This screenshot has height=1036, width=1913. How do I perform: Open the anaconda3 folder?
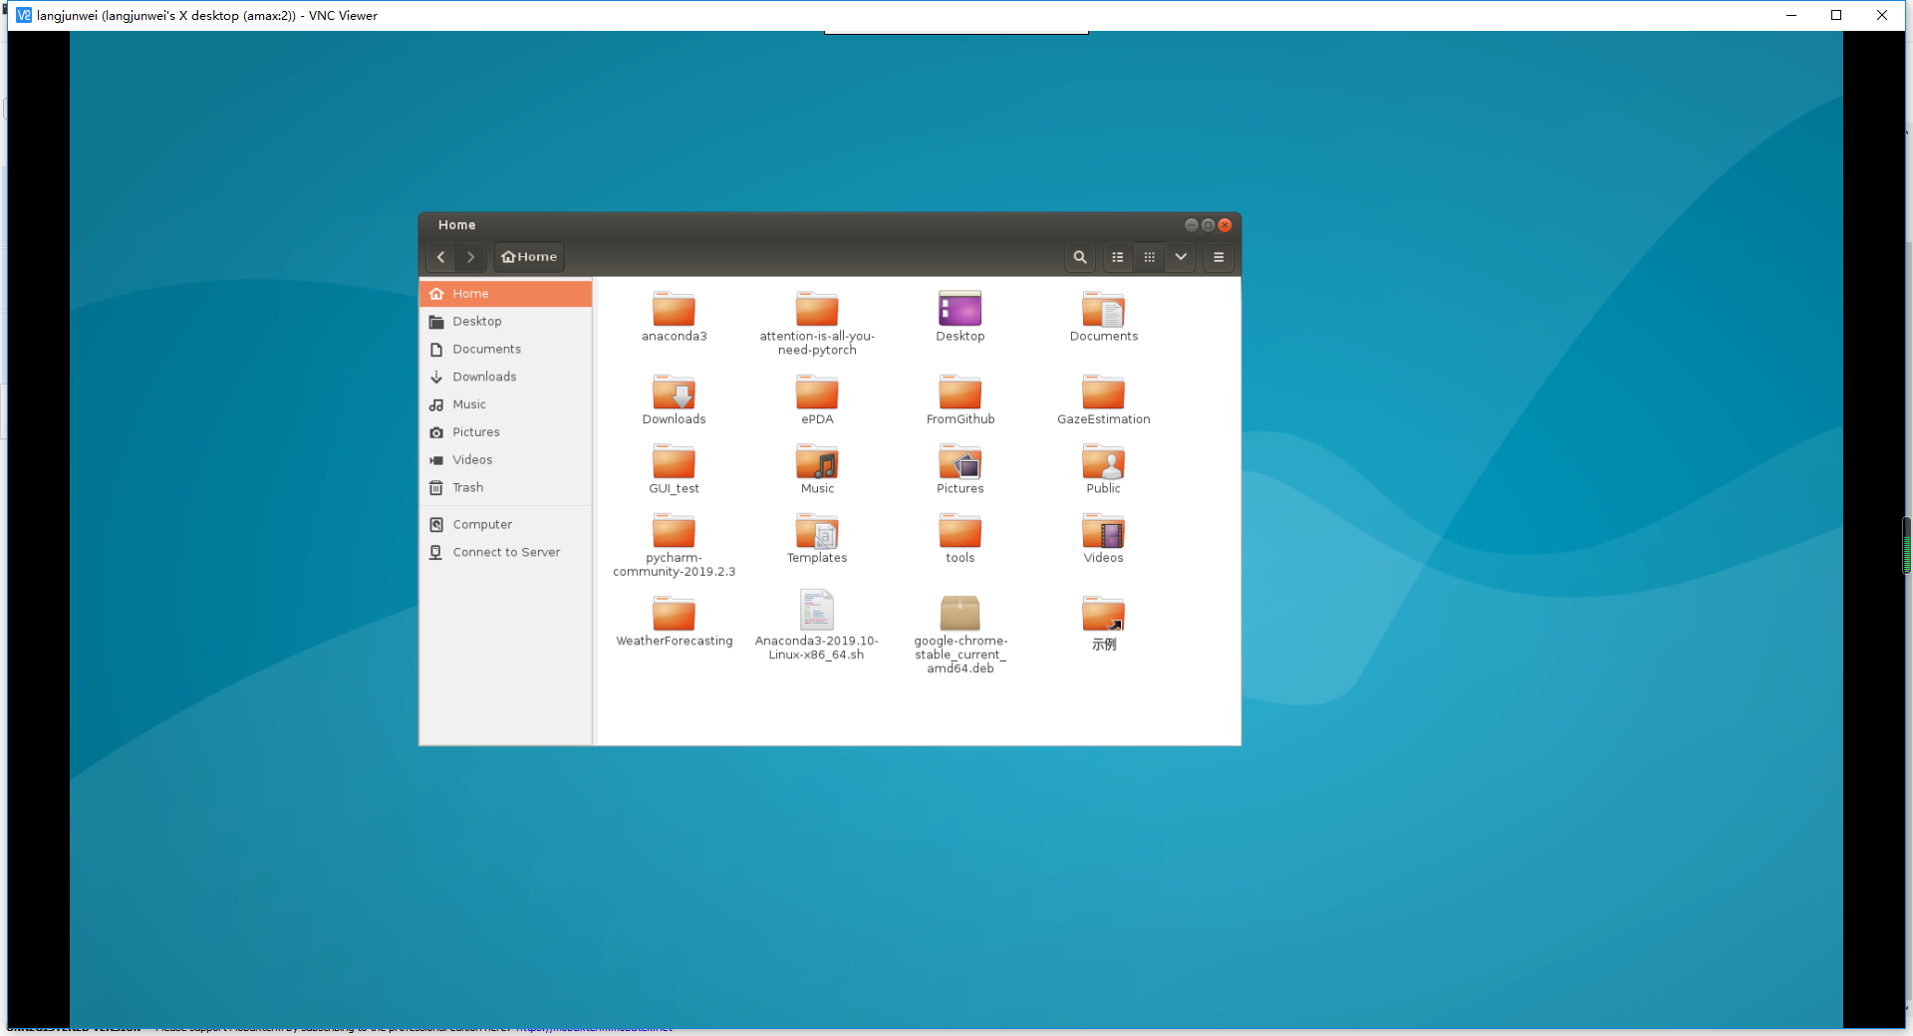point(674,309)
